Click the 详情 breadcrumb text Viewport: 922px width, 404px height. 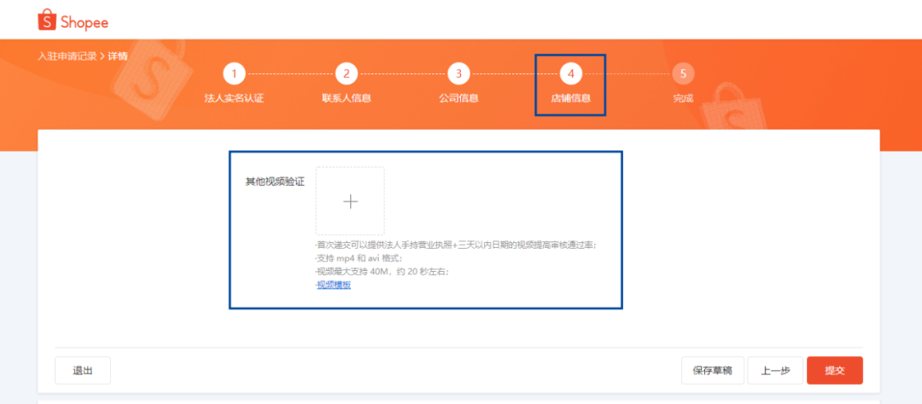(x=118, y=56)
